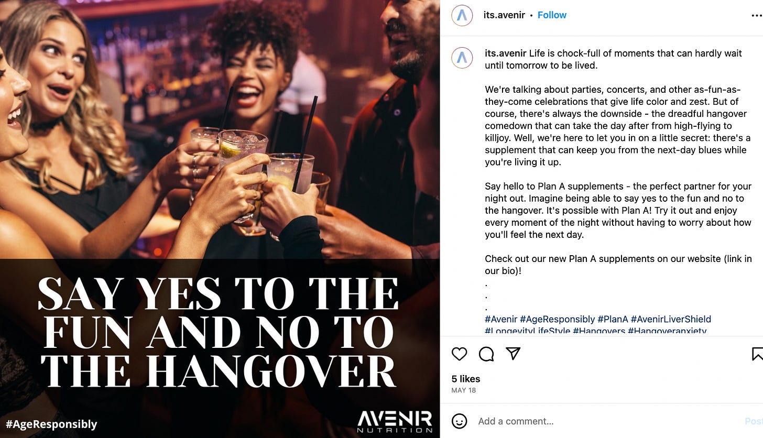763x438 pixels.
Task: Open more options three-dot menu
Action: (757, 16)
